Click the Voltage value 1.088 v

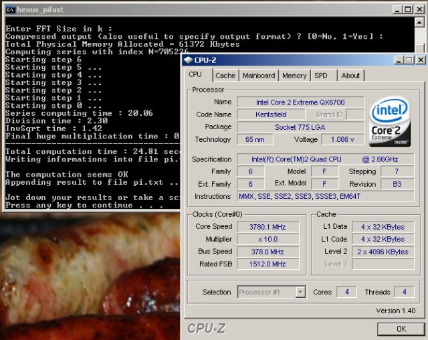pyautogui.click(x=342, y=140)
